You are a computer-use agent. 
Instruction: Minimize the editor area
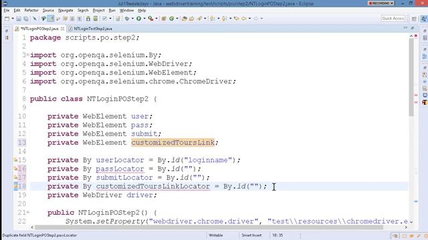click(x=405, y=28)
